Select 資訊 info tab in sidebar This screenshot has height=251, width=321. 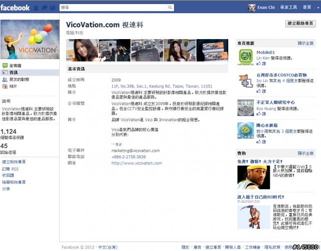click(14, 73)
